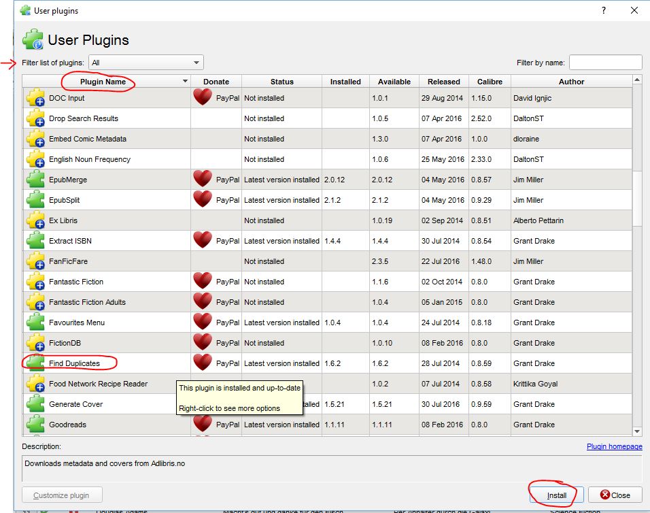
Task: Open the Filter list of plugins dropdown
Action: pos(146,63)
